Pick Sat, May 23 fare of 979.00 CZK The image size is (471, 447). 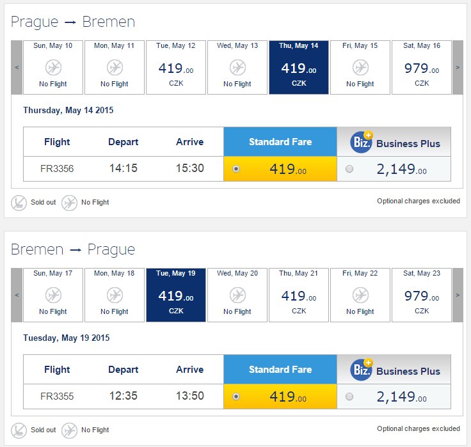click(x=422, y=295)
